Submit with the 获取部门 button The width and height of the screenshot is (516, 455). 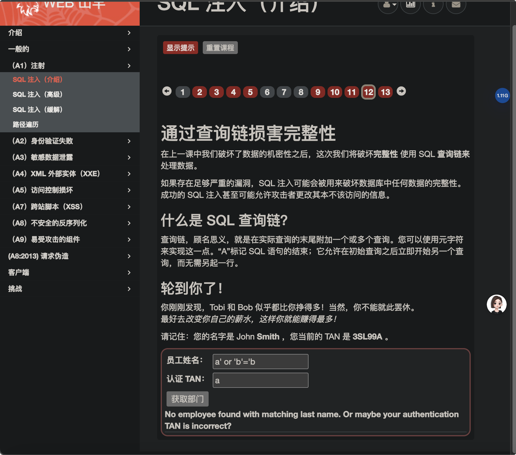tap(188, 399)
